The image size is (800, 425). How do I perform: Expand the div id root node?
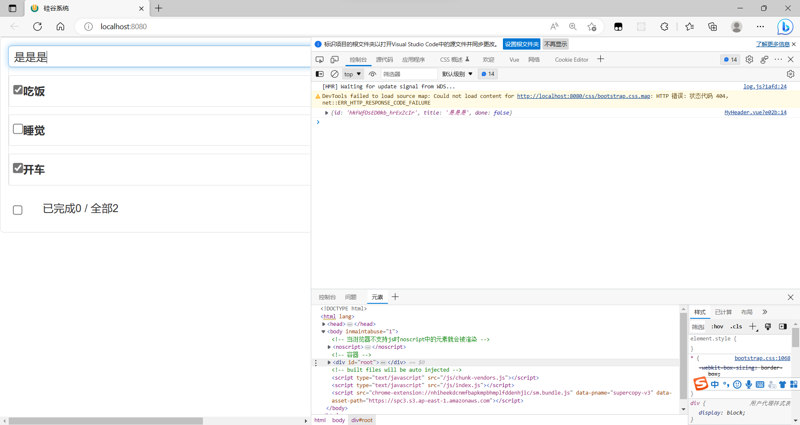329,362
